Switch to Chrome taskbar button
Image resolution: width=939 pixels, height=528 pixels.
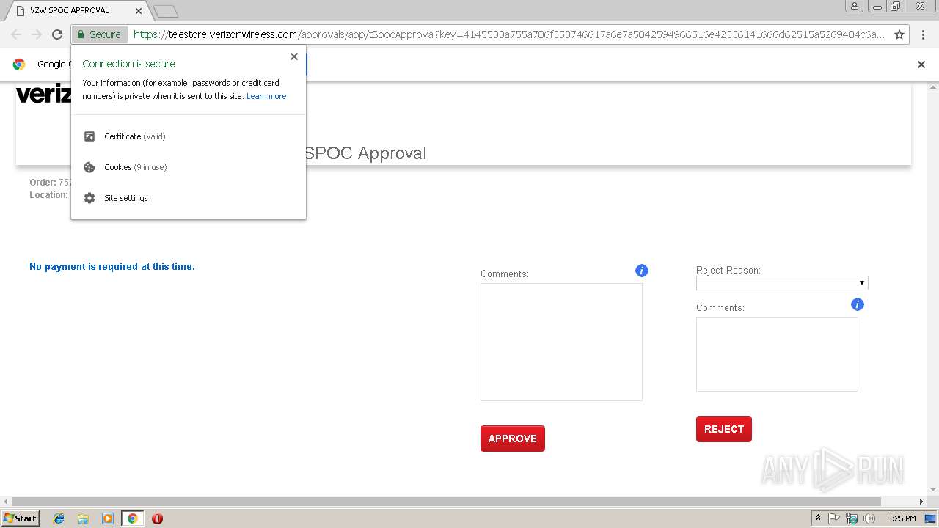132,518
